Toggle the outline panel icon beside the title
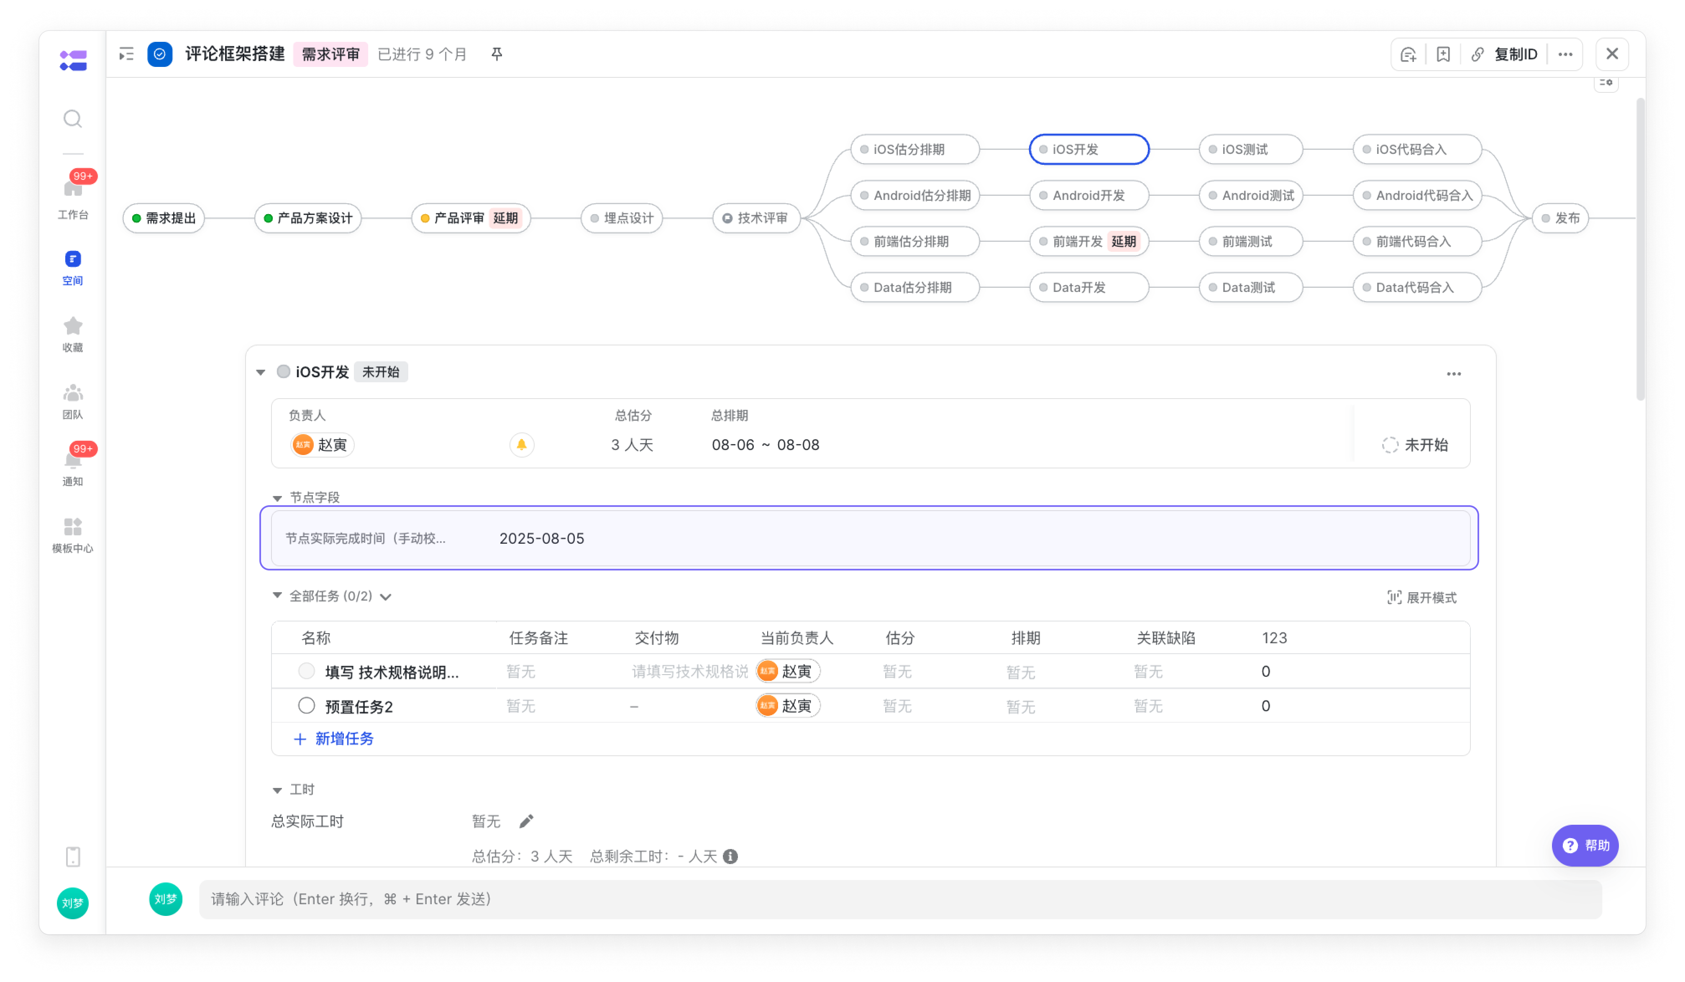 click(x=126, y=54)
